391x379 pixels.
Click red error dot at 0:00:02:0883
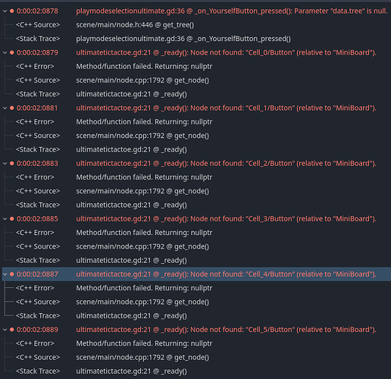(x=11, y=164)
